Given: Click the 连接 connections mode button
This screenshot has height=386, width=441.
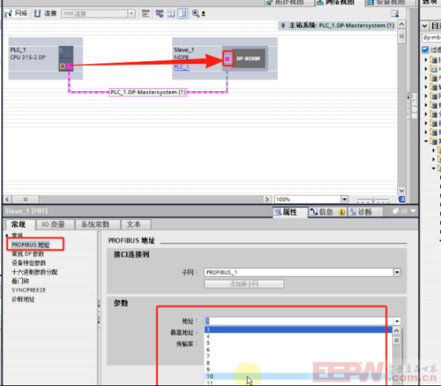Looking at the screenshot, I should pos(45,13).
